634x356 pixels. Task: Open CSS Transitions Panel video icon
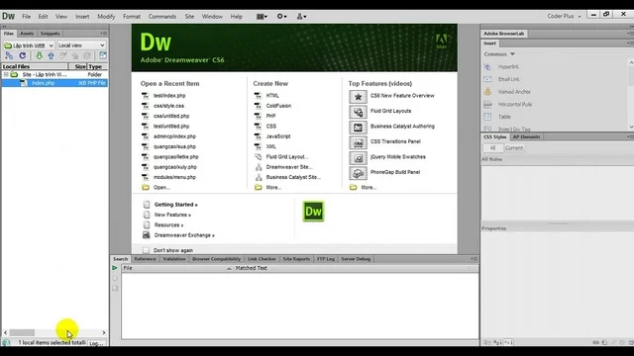(358, 142)
